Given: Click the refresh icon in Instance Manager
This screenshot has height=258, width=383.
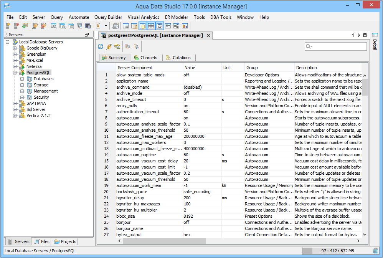Looking at the screenshot, I should pos(101,46).
